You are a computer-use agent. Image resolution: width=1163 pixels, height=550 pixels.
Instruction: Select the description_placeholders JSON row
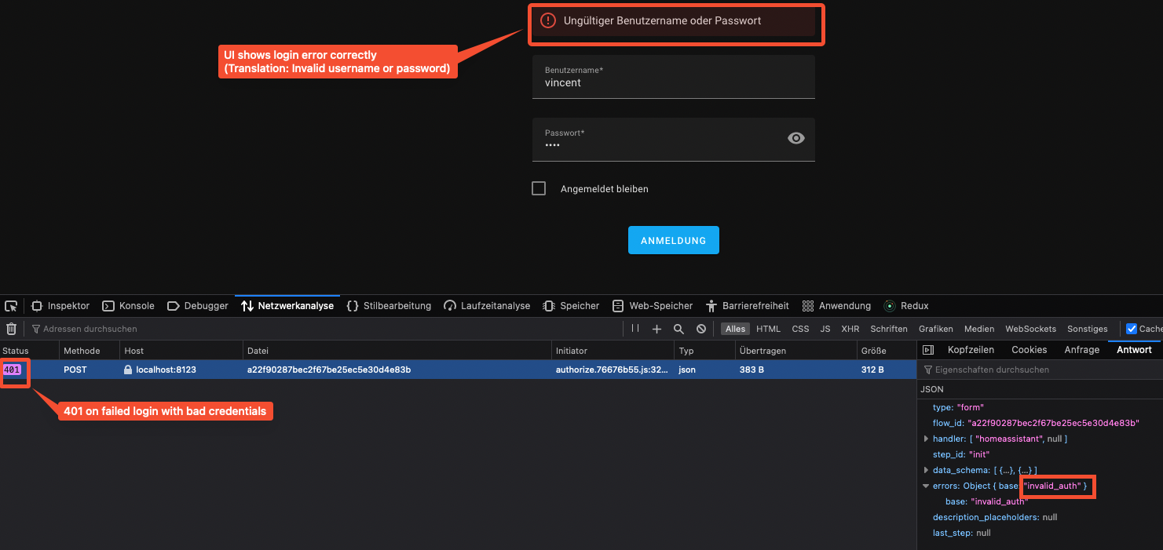(1041, 517)
